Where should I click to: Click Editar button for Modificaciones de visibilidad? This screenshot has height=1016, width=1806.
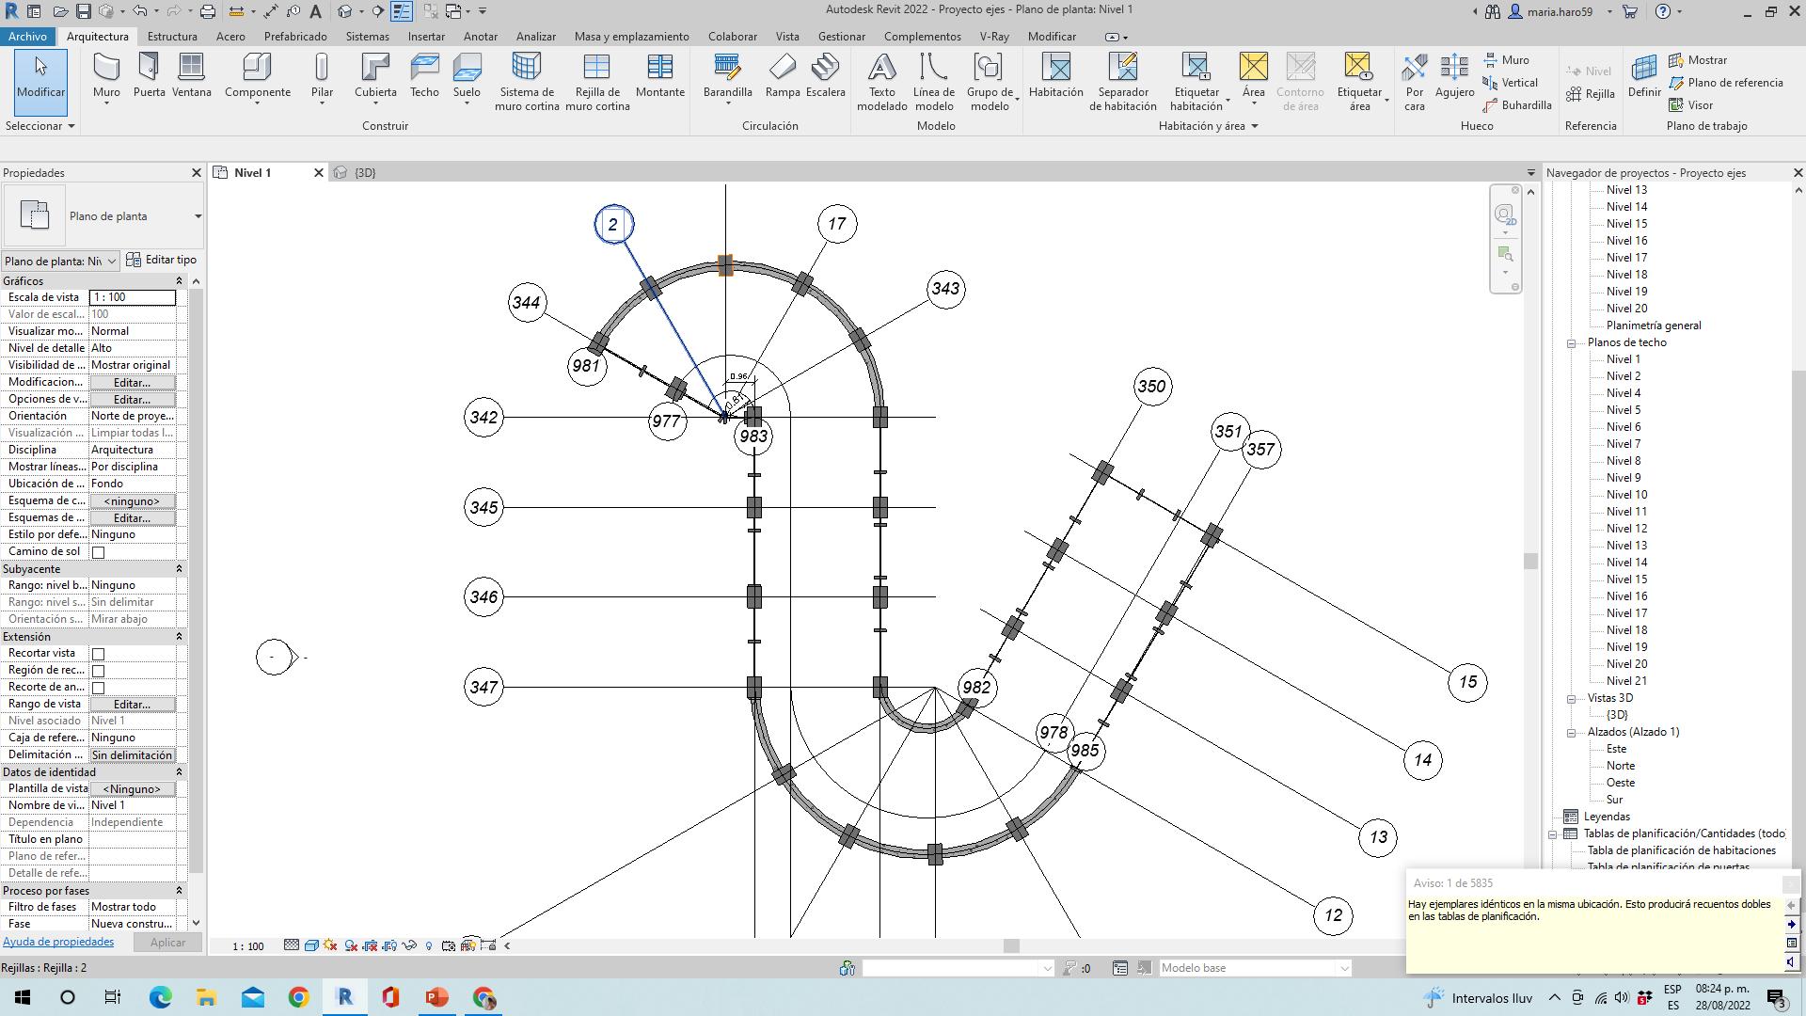pos(132,383)
